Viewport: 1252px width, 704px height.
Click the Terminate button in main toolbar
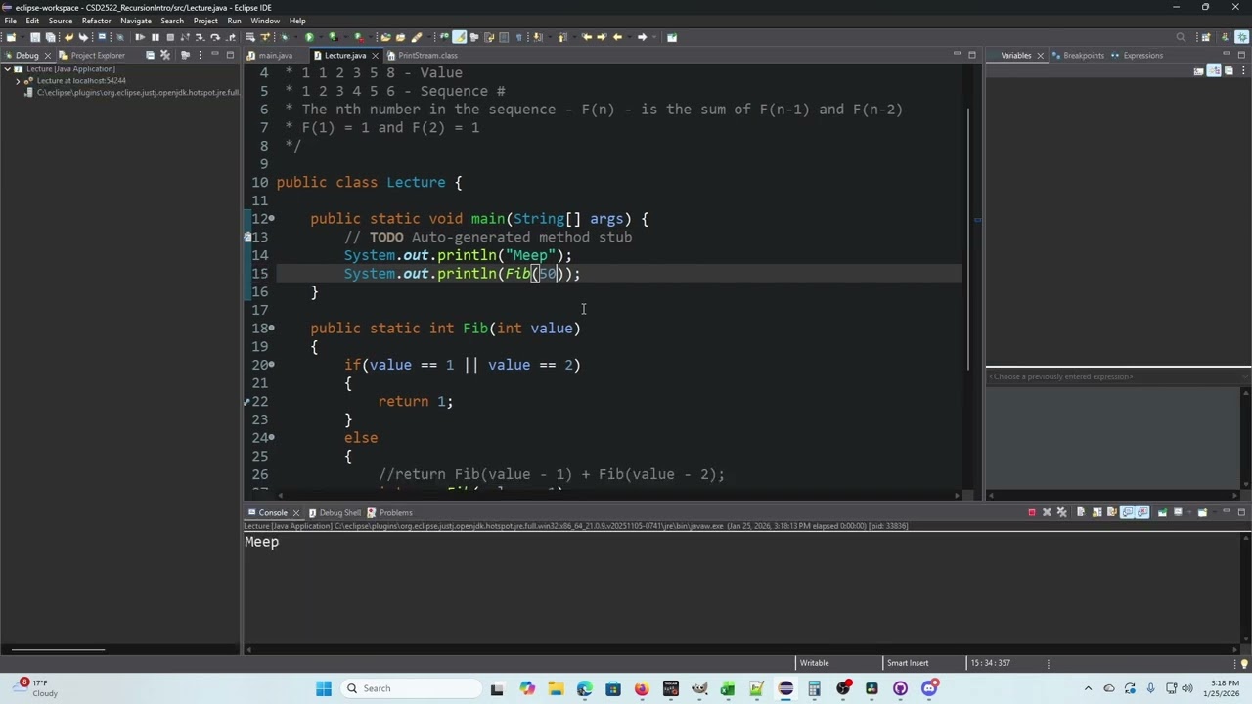(170, 37)
